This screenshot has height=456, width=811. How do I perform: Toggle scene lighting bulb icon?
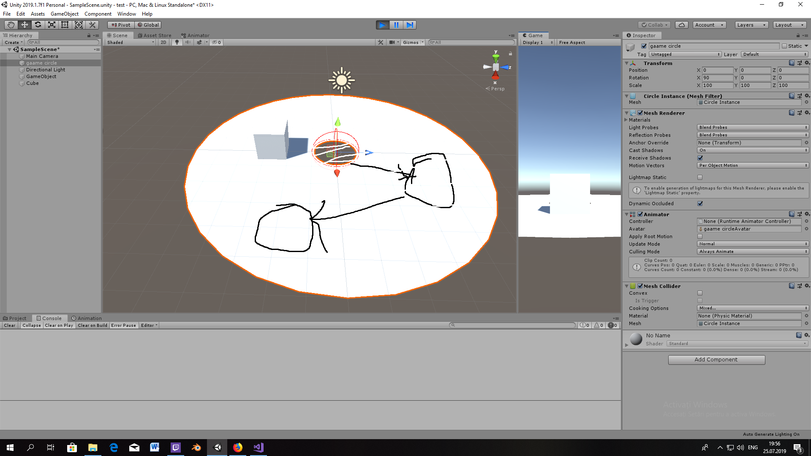(177, 42)
